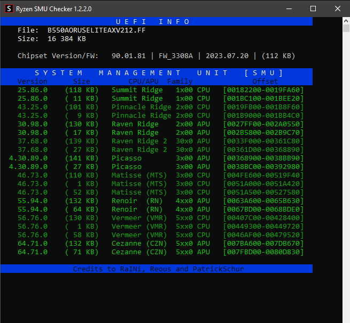Image resolution: width=350 pixels, height=323 pixels.
Task: Click the Size column header
Action: tap(81, 81)
